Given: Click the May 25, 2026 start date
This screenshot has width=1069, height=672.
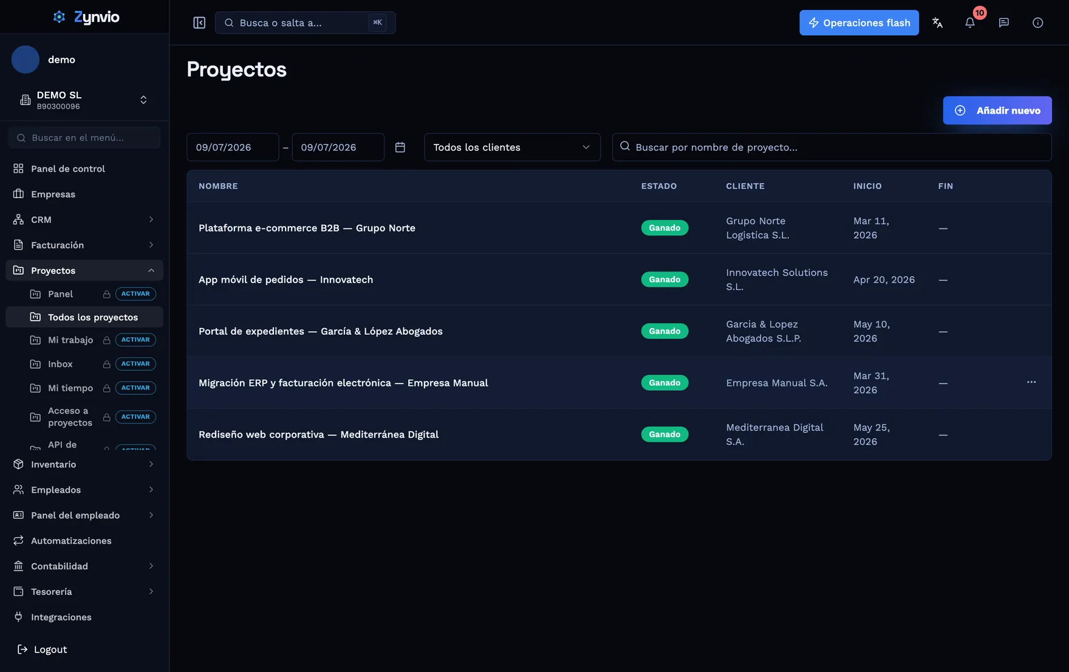Looking at the screenshot, I should point(872,434).
